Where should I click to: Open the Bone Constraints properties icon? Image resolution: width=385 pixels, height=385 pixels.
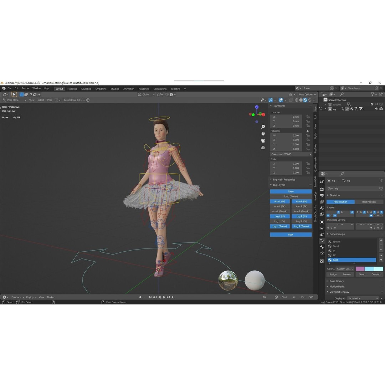pyautogui.click(x=322, y=253)
